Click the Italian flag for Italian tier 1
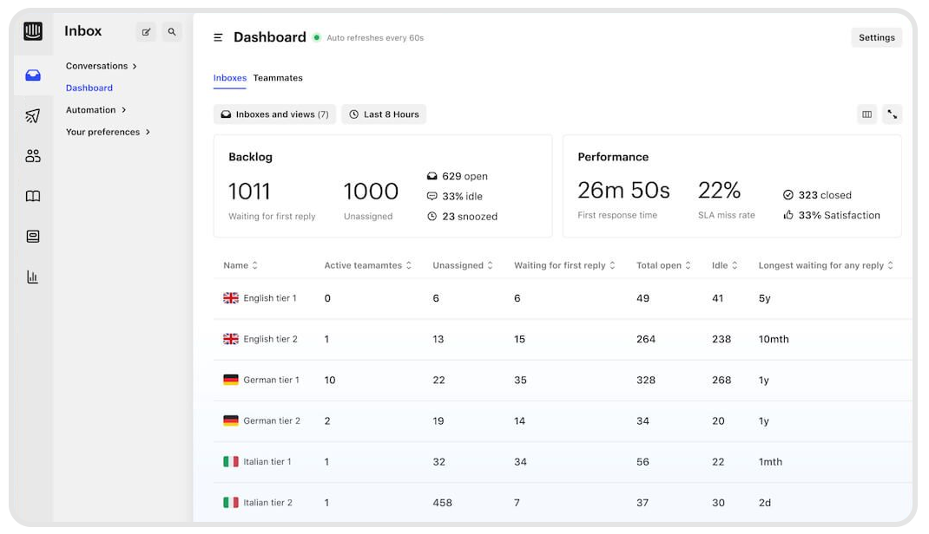The height and width of the screenshot is (534, 929). tap(230, 461)
